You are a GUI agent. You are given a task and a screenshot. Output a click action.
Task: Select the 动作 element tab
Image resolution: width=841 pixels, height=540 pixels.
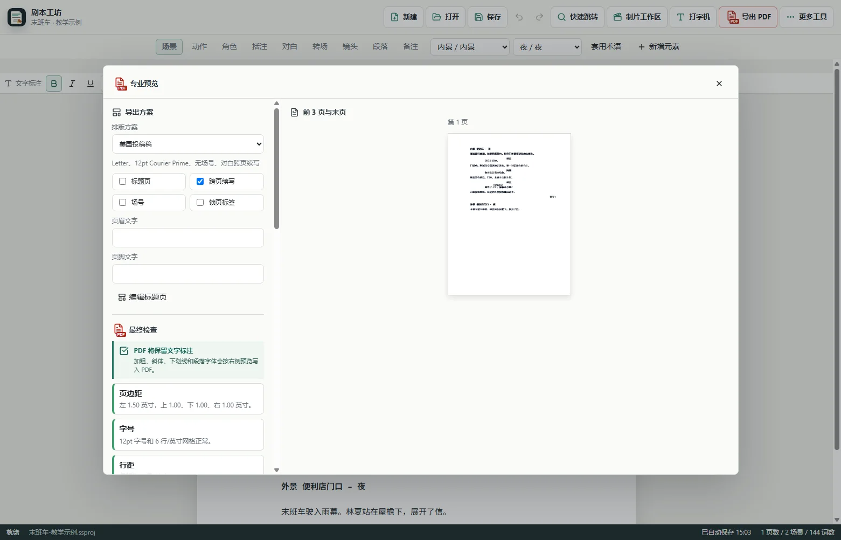[x=199, y=47]
